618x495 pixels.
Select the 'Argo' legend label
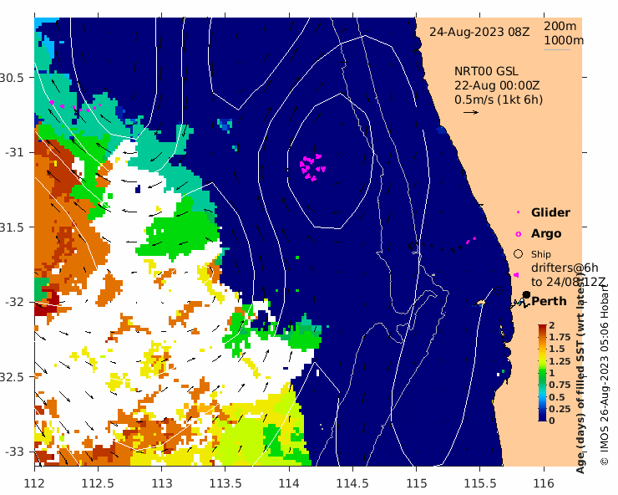tap(546, 233)
